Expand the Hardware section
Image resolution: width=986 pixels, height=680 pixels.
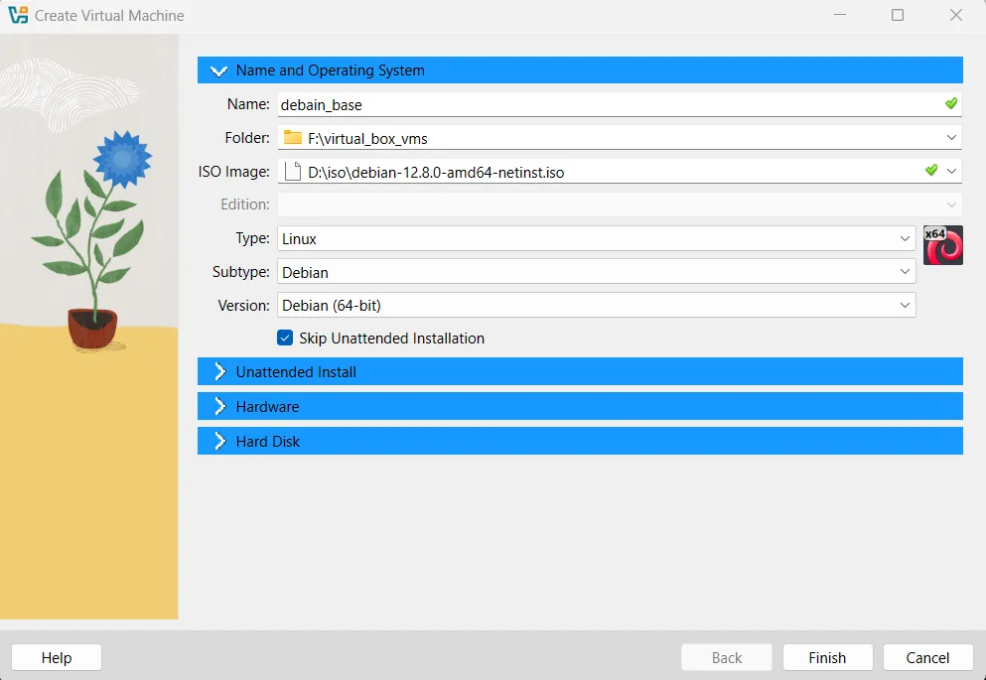580,406
